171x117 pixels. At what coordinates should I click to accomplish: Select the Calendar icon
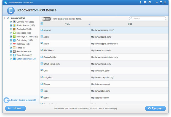point(14,44)
